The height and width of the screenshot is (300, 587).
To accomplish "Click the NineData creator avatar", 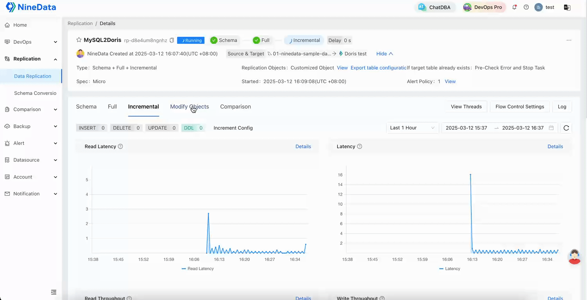I will [x=80, y=54].
